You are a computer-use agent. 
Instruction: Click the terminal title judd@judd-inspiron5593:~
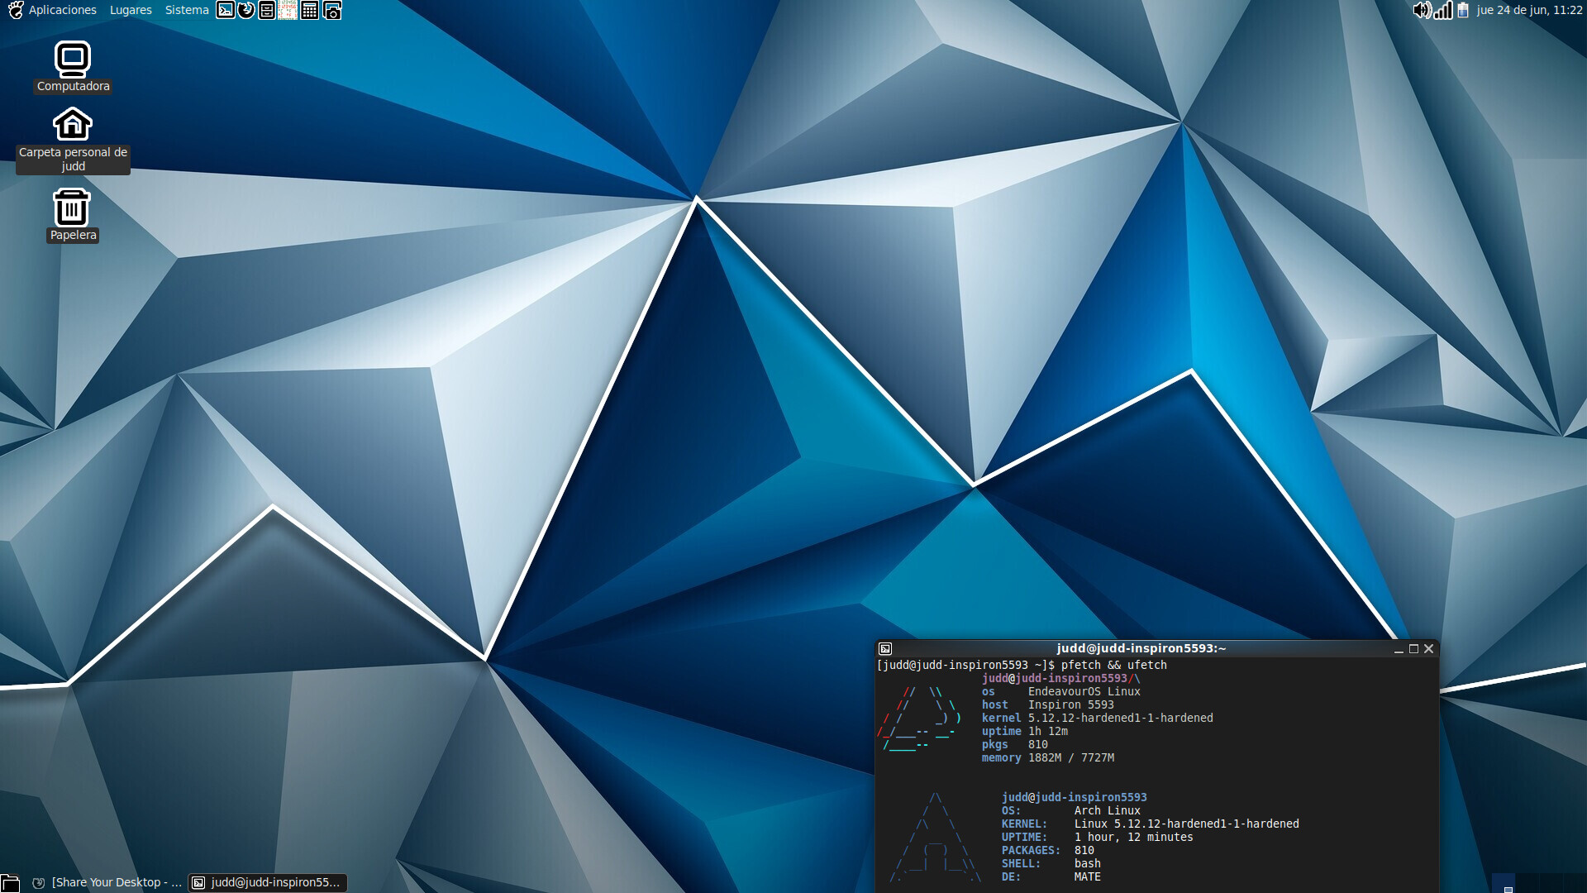tap(1141, 648)
